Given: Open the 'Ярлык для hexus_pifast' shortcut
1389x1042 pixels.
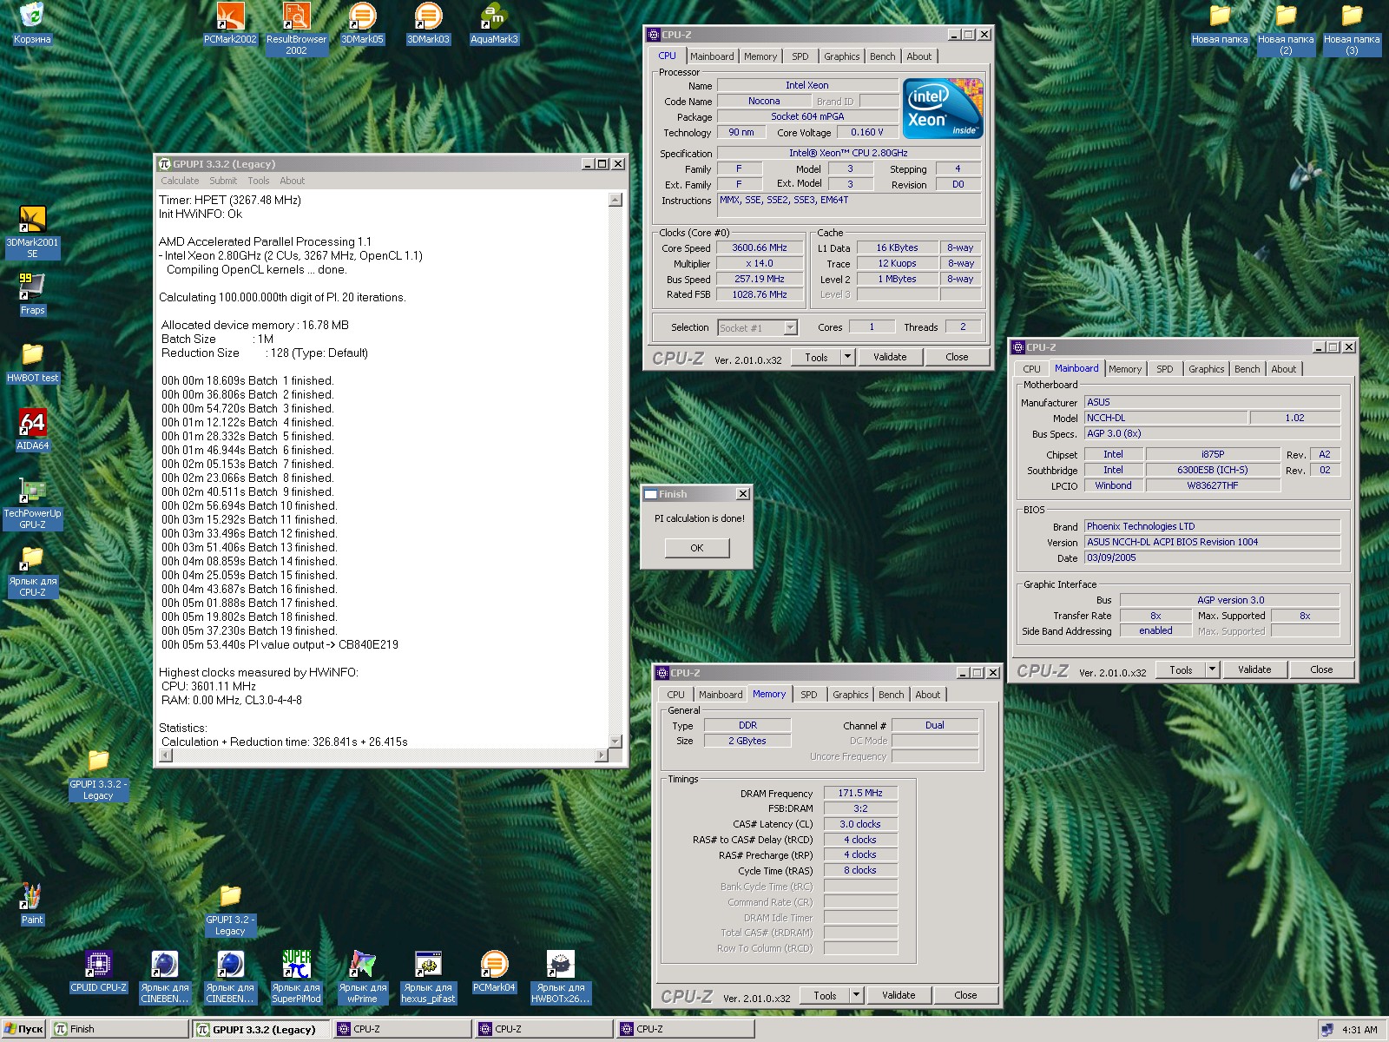Looking at the screenshot, I should click(x=428, y=978).
